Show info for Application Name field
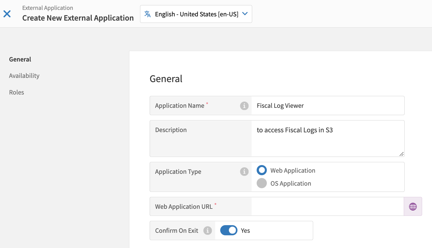The width and height of the screenshot is (432, 248). pyautogui.click(x=244, y=106)
